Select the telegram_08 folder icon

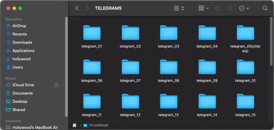(168, 67)
